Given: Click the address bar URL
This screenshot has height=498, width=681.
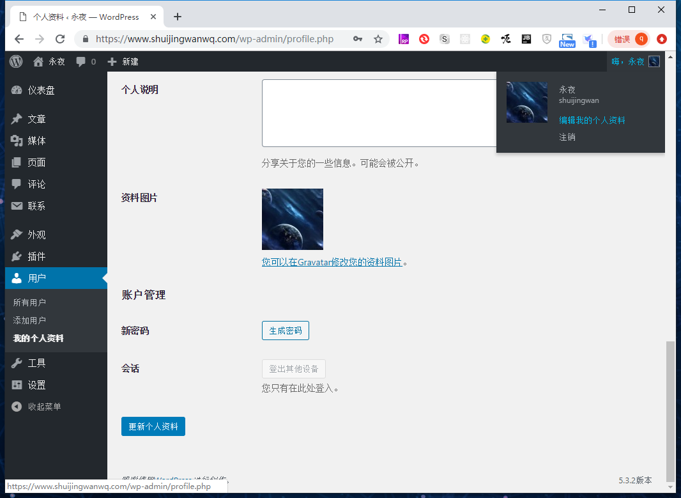Looking at the screenshot, I should (x=215, y=39).
